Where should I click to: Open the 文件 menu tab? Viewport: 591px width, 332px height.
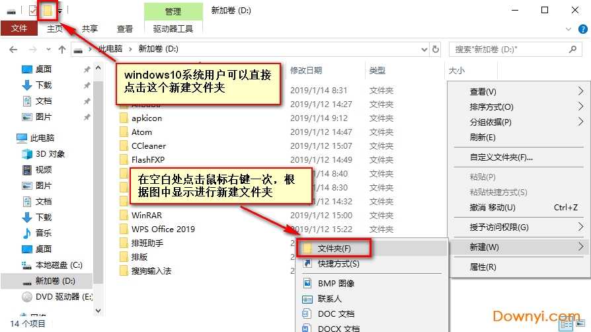click(x=19, y=28)
